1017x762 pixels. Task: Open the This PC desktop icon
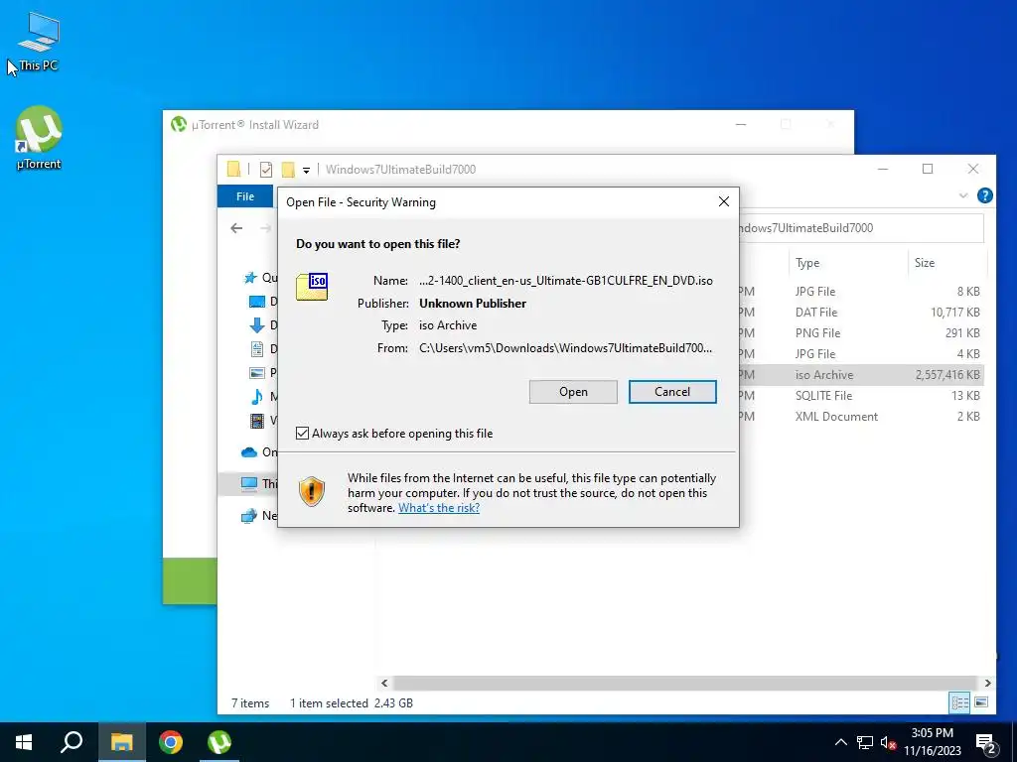(39, 42)
